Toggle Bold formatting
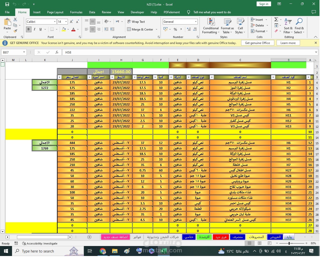The image size is (325, 259). [x=28, y=29]
